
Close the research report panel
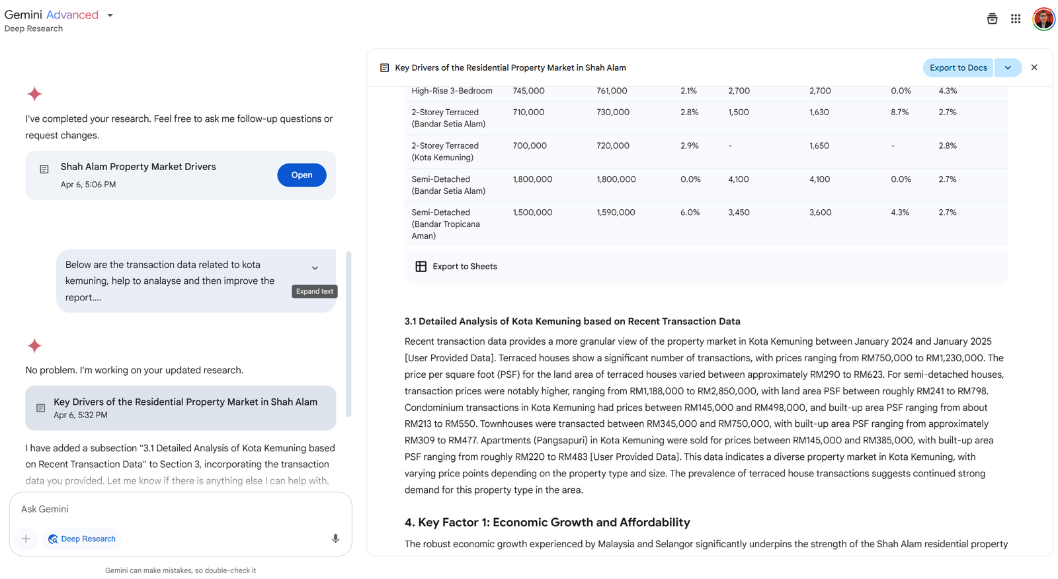(x=1034, y=67)
